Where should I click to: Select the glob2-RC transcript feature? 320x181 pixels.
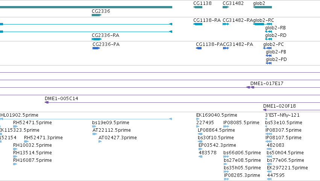262,24
